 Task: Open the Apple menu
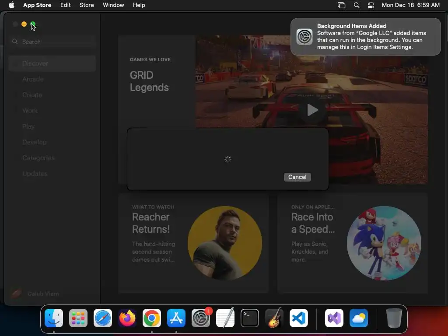[11, 5]
